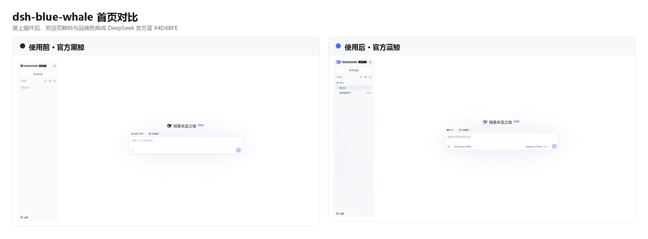Click the 使用前 · 官方黑鲸 heading
This screenshot has width=648, height=239.
point(57,47)
